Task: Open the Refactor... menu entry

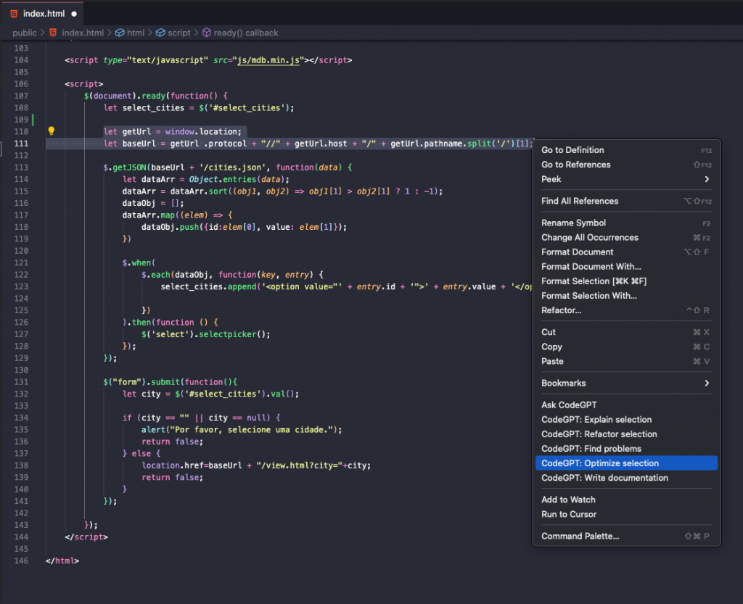Action: (626, 310)
